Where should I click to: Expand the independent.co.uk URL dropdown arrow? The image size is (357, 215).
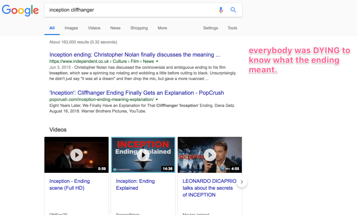pyautogui.click(x=157, y=62)
